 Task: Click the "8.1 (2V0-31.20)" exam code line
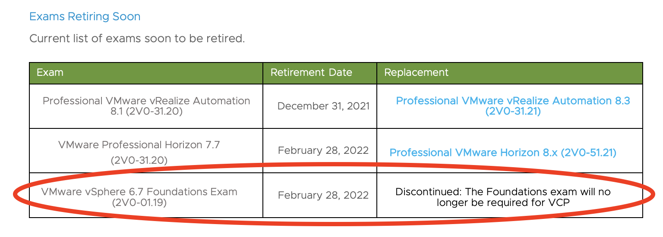[x=146, y=112]
